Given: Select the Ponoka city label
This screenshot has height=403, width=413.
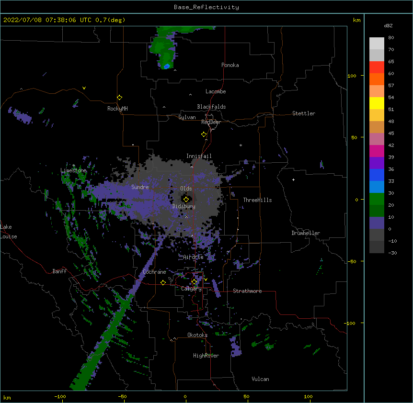Looking at the screenshot, I should click(x=230, y=65).
